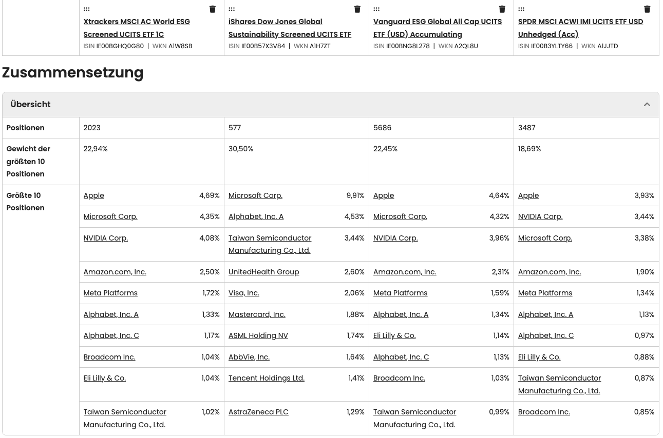The height and width of the screenshot is (438, 663).
Task: Grab the drag handle above Xtrackers ETF
Action: point(86,9)
